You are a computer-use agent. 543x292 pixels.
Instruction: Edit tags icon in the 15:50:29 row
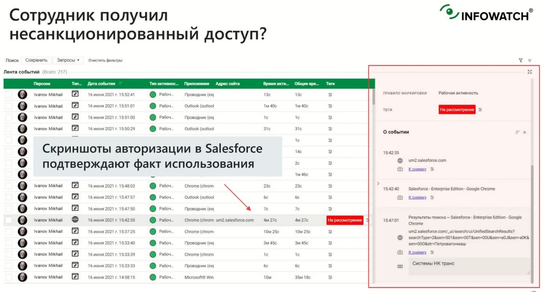point(330,129)
